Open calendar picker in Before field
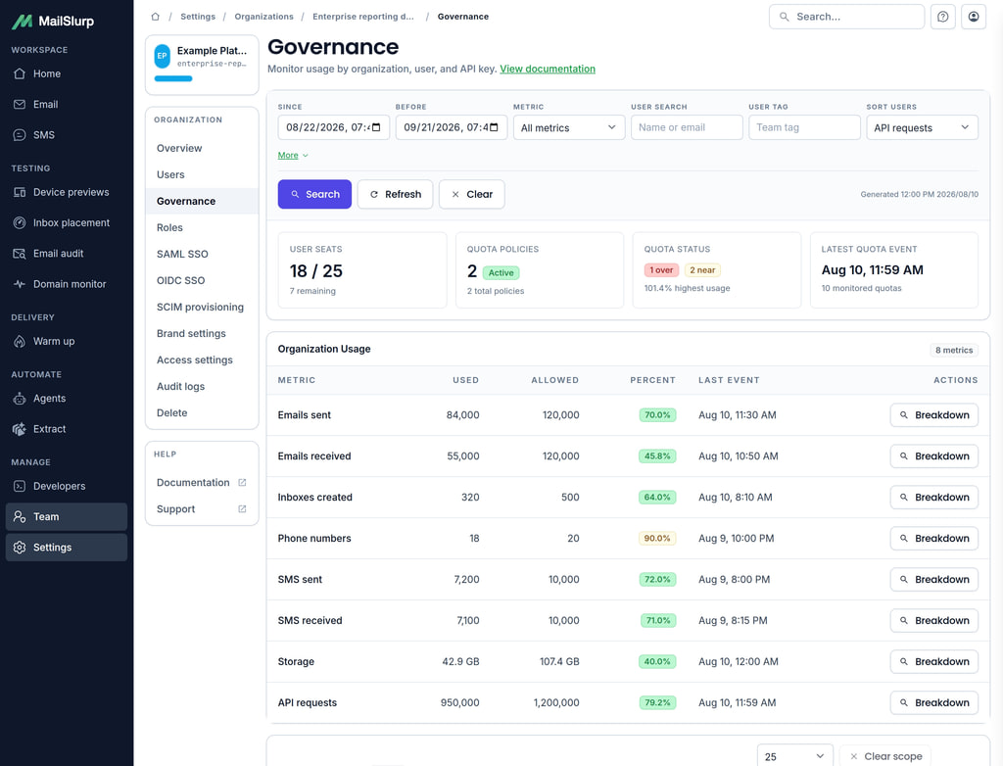Viewport: 1003px width, 766px height. pos(494,127)
